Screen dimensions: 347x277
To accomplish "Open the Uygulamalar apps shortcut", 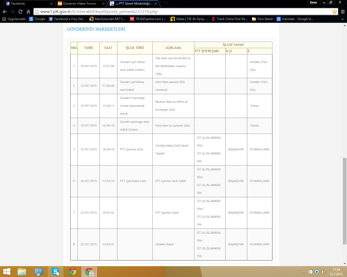I will tap(14, 19).
